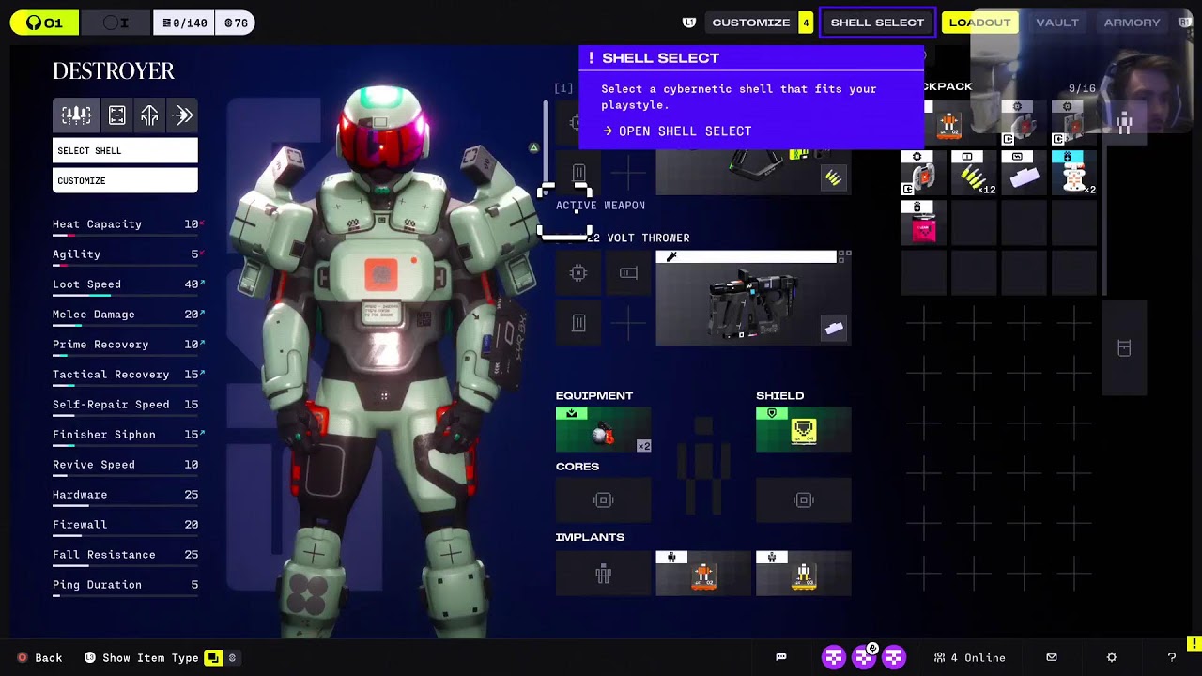Click the empty left Cores slot

603,500
